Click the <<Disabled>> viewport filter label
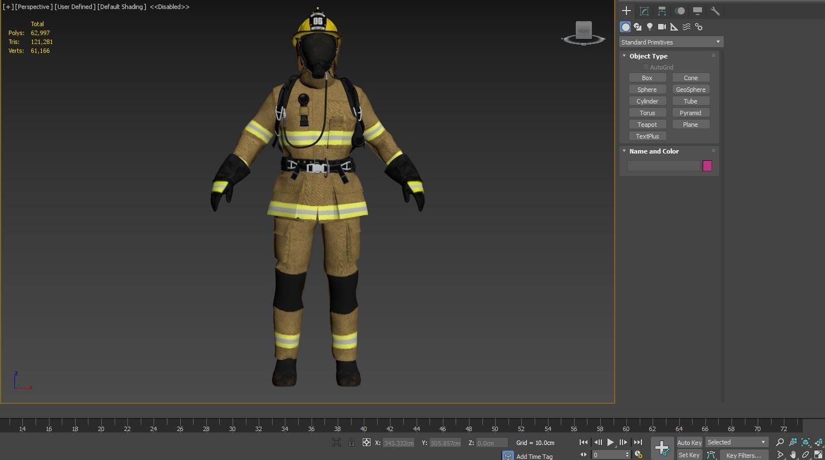 pyautogui.click(x=170, y=7)
